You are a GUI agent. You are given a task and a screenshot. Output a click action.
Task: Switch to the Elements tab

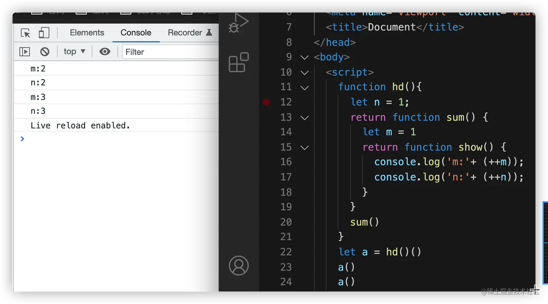click(87, 33)
